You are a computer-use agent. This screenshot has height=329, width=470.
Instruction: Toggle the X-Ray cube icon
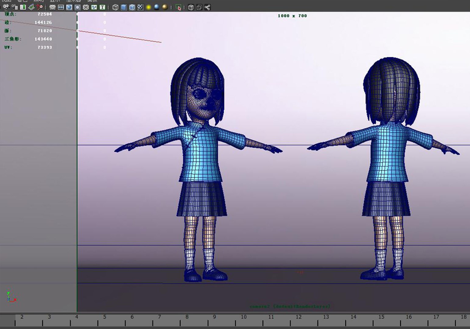[x=191, y=7]
